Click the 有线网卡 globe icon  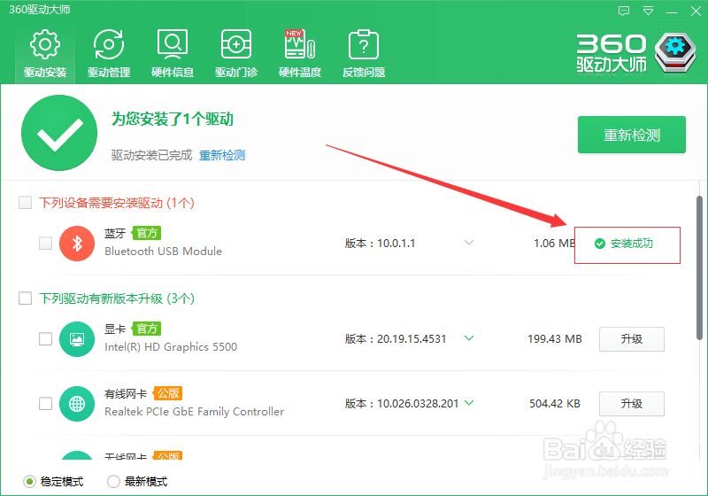pyautogui.click(x=77, y=404)
